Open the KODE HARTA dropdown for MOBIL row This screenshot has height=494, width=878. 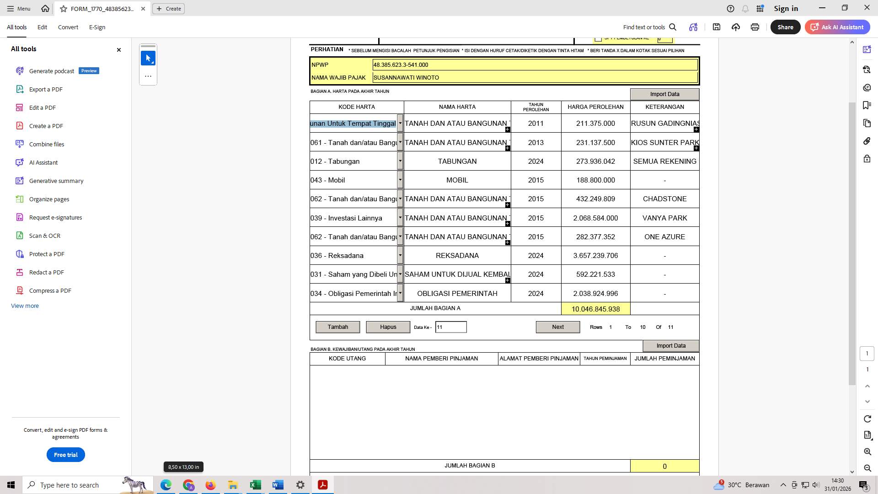click(400, 180)
